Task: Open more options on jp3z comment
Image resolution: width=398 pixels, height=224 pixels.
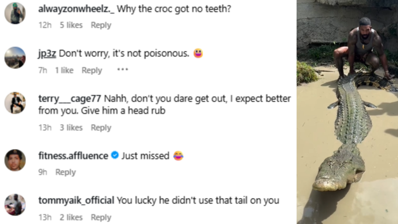Action: (x=122, y=70)
